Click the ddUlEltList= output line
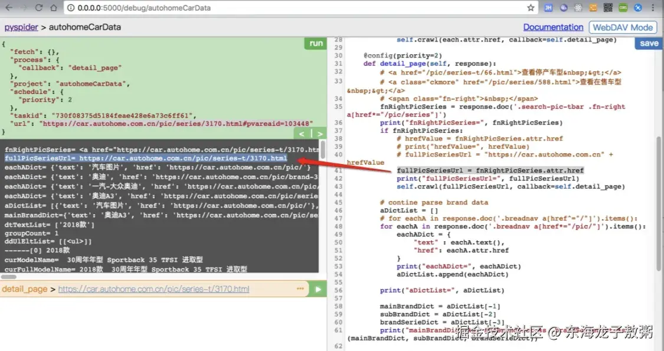This screenshot has height=351, width=664. [48, 242]
